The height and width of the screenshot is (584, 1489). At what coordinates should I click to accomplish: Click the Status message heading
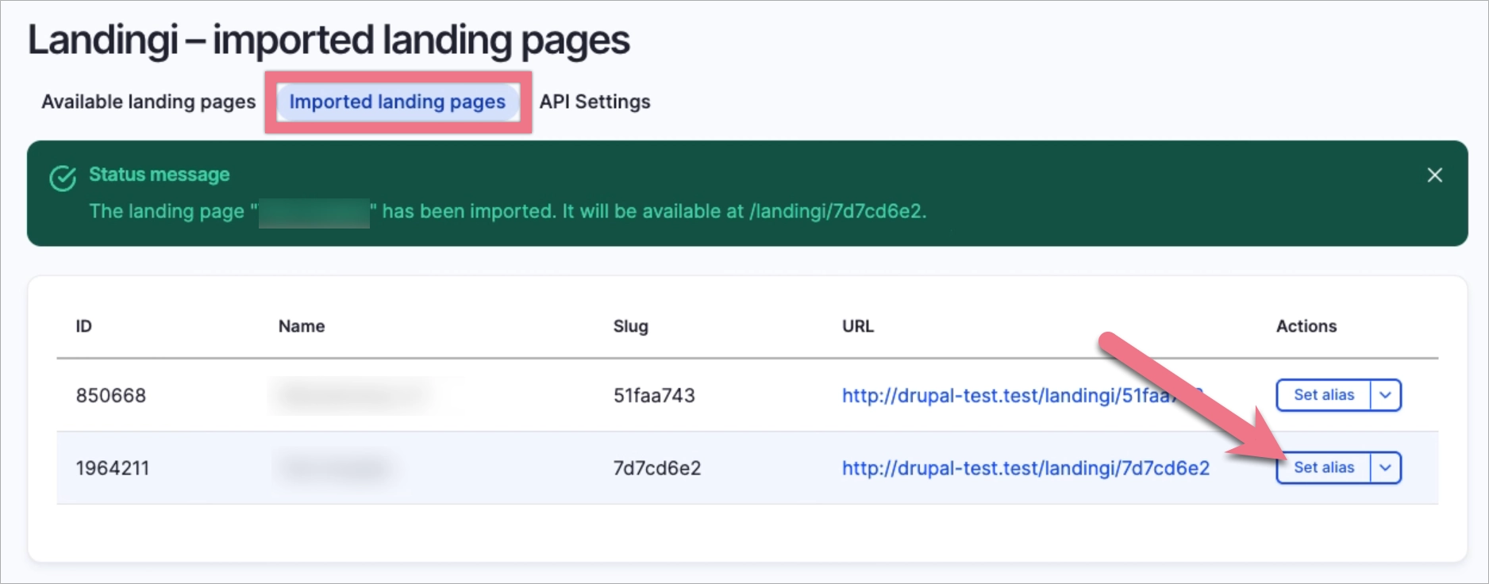point(160,175)
